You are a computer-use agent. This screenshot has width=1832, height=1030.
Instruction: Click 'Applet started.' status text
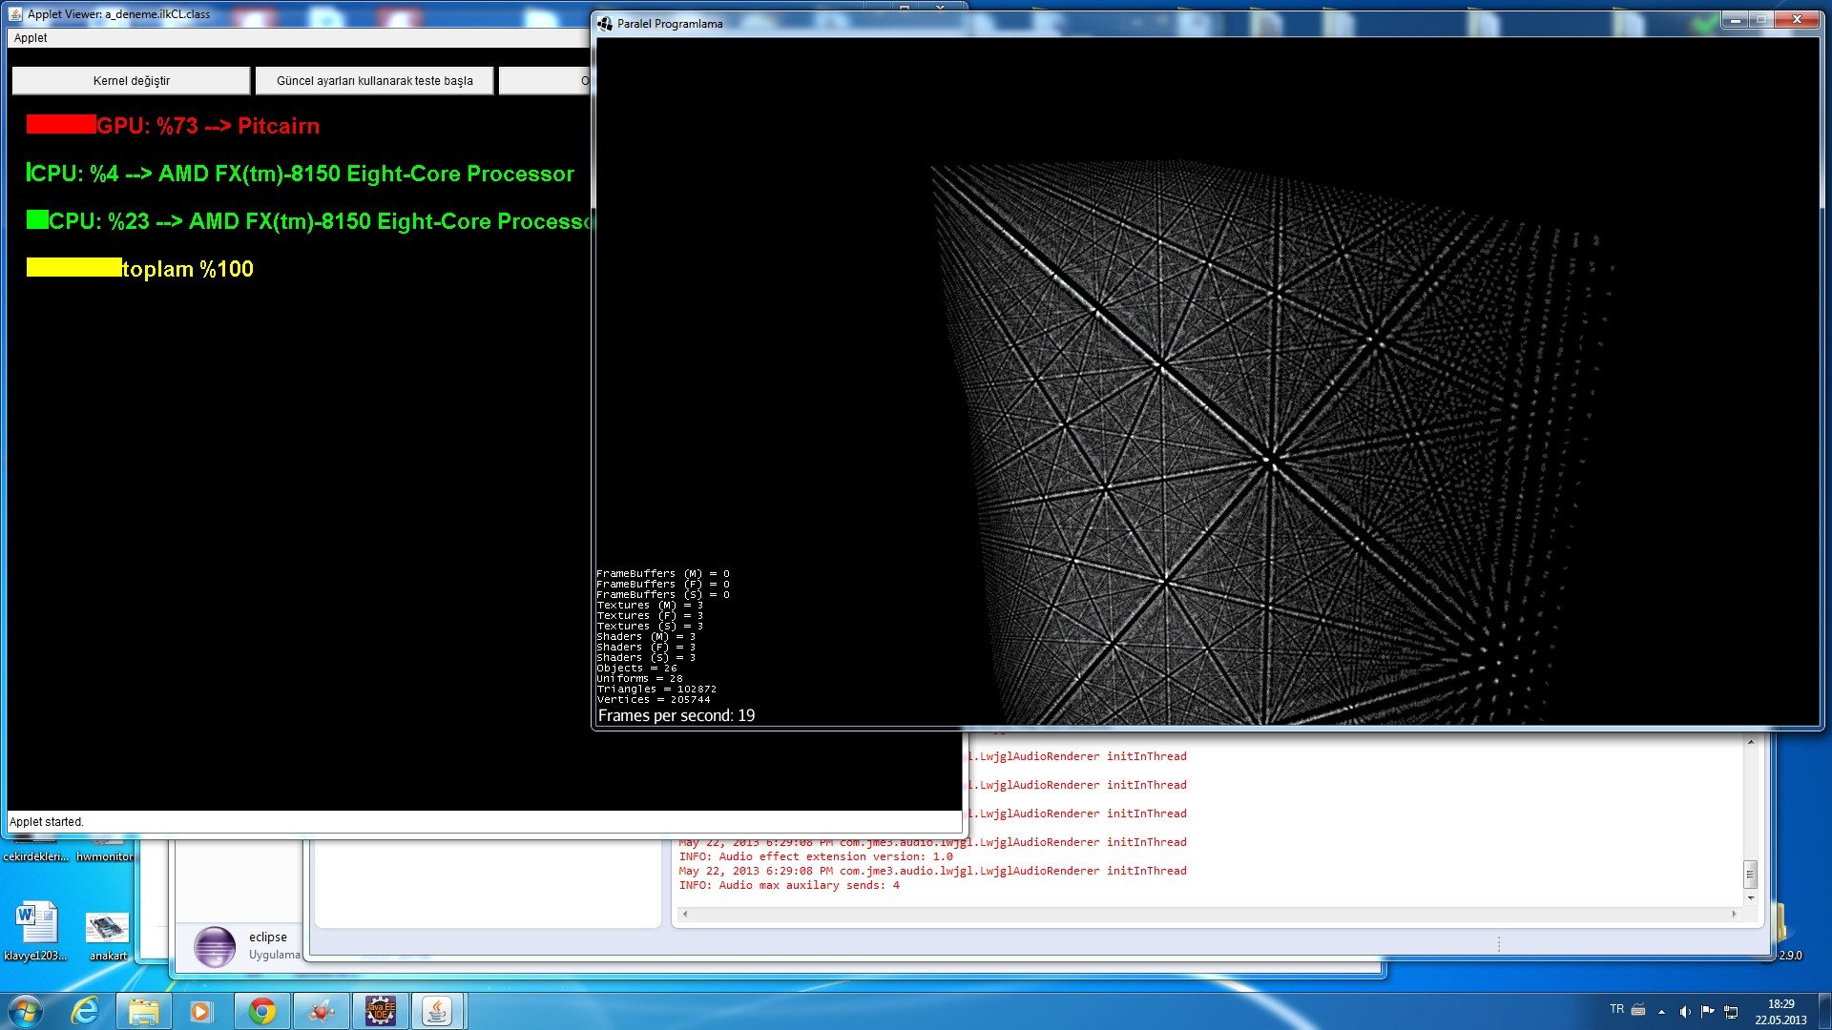pyautogui.click(x=46, y=822)
